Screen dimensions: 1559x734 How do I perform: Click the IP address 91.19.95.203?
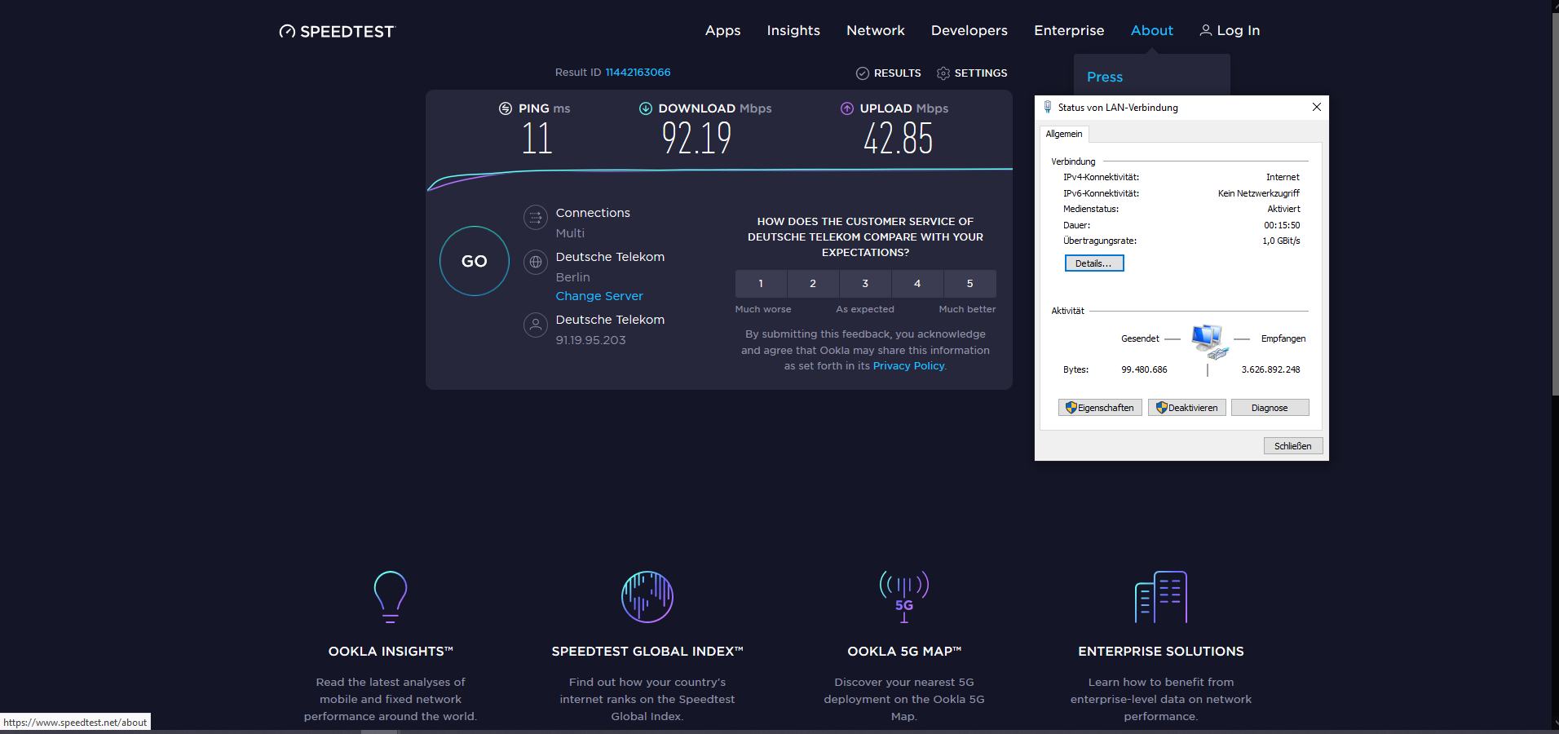click(591, 340)
